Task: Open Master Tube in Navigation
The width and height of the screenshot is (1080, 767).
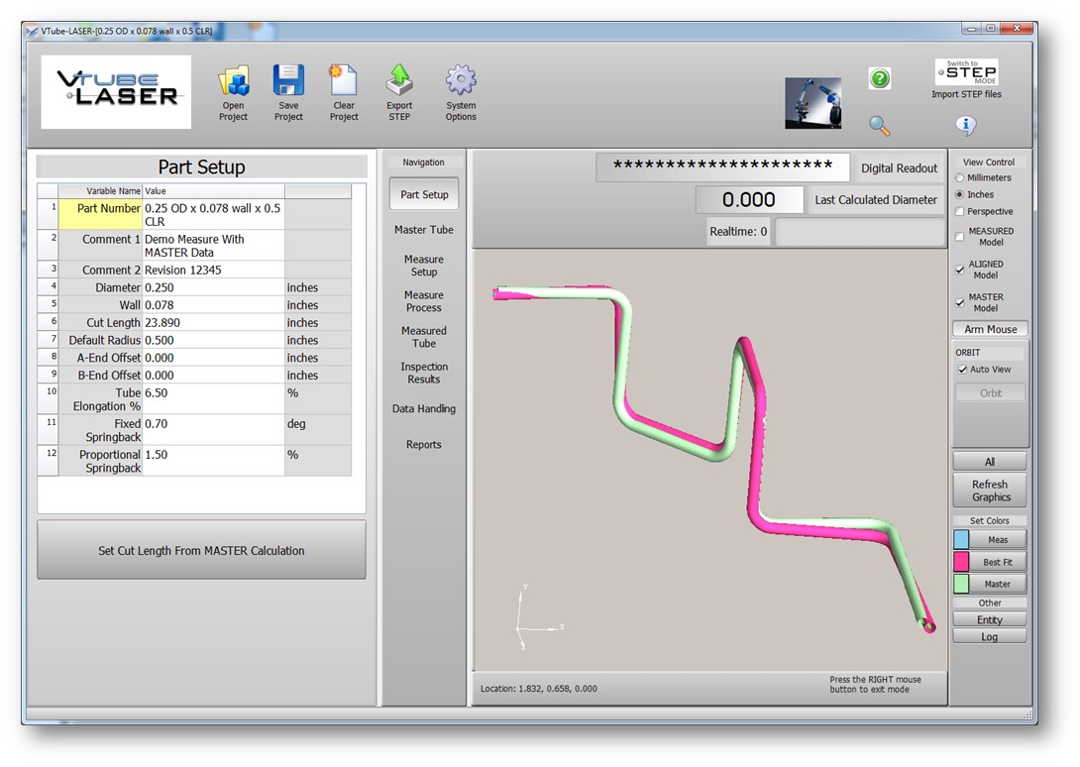Action: pos(424,230)
